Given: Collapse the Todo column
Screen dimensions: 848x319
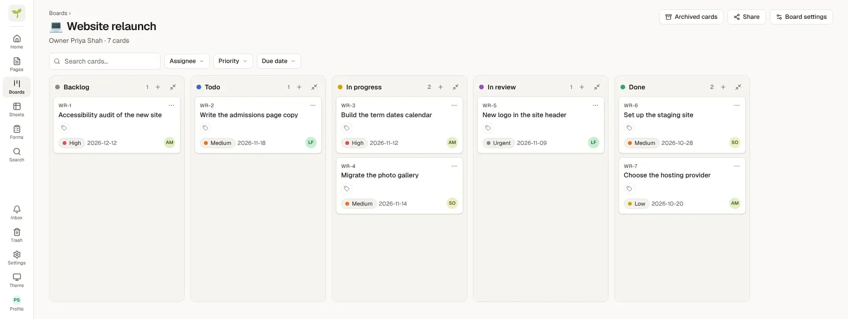Looking at the screenshot, I should point(314,87).
